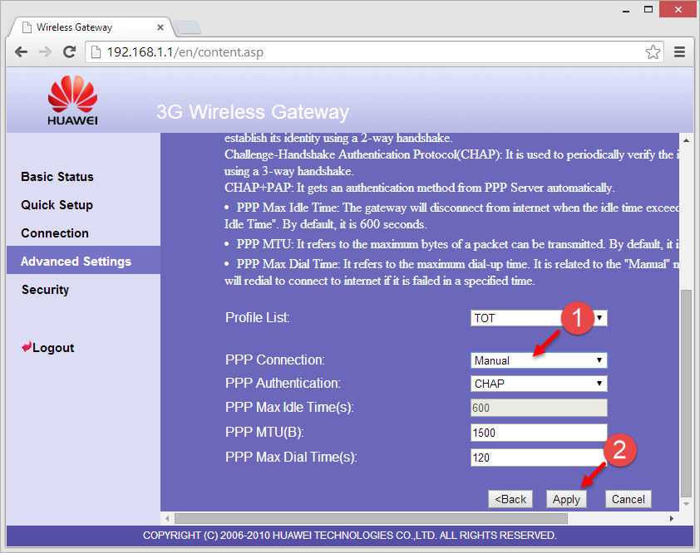Open a new browser tab
Image resolution: width=700 pixels, height=553 pixels.
pos(188,27)
